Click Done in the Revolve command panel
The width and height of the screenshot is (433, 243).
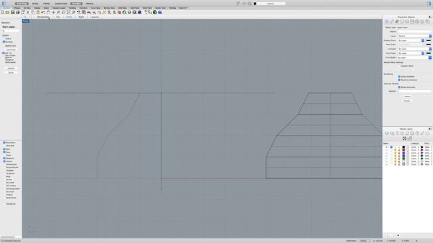11,73
